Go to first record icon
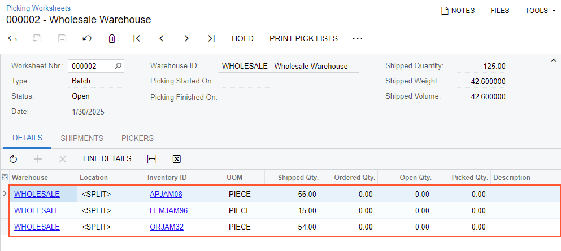The height and width of the screenshot is (251, 561). [137, 38]
